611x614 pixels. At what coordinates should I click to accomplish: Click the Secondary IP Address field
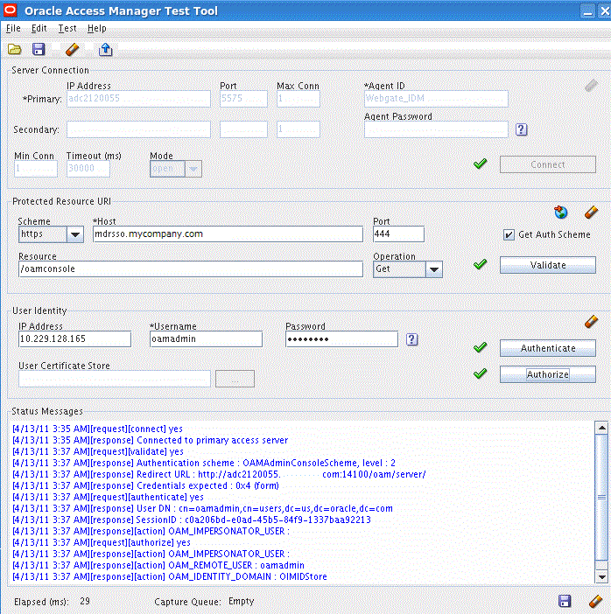138,129
